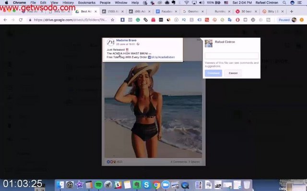Click the comment text input field
The height and width of the screenshot is (191, 307).
click(x=232, y=56)
